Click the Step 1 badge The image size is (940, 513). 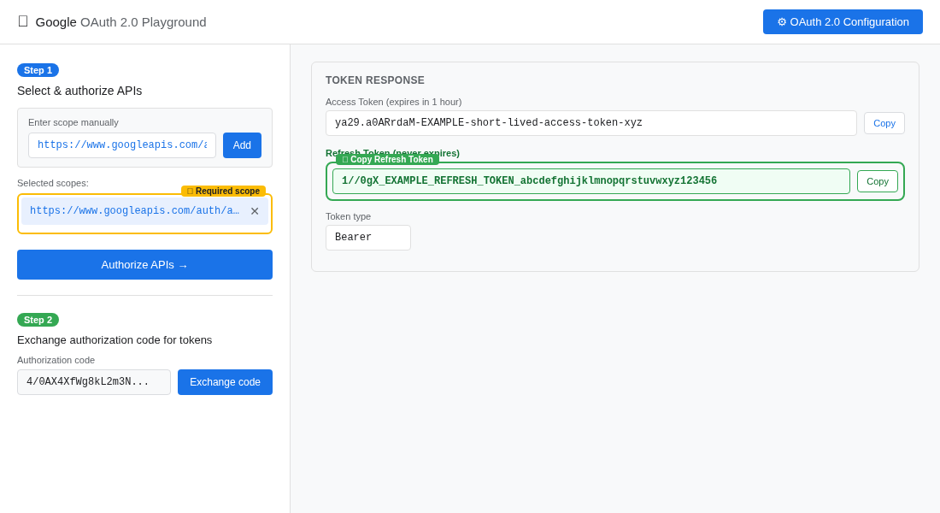pyautogui.click(x=38, y=70)
